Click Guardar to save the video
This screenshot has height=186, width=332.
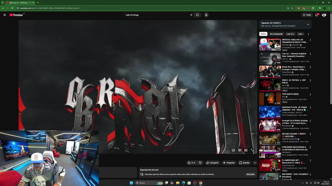pyautogui.click(x=244, y=163)
